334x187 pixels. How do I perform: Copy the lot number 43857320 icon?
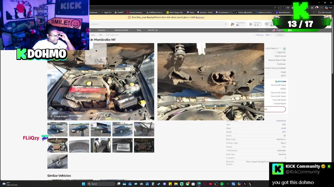point(276,52)
